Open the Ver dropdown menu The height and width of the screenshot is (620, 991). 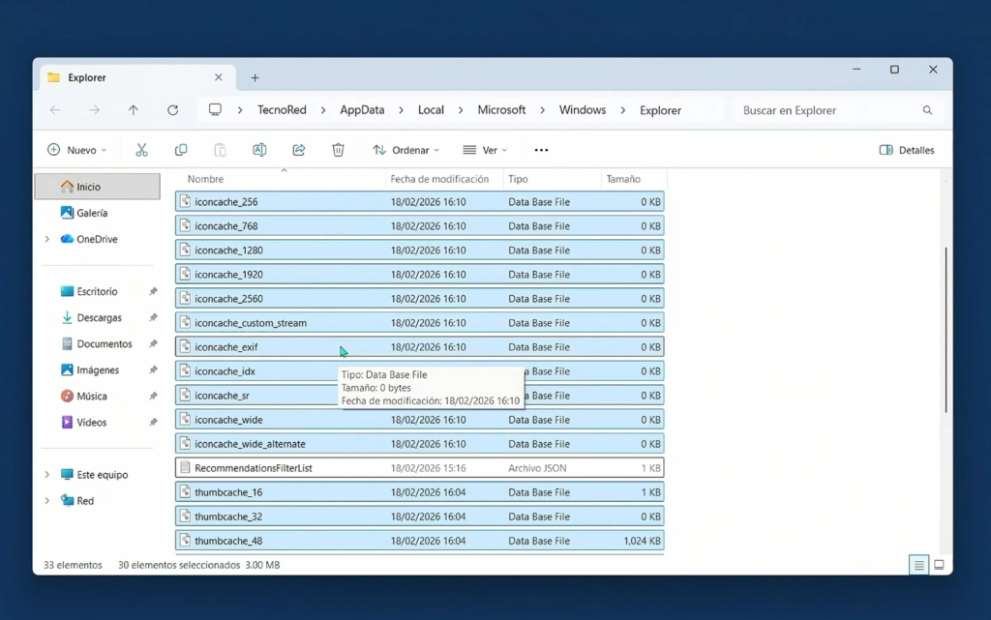(485, 150)
